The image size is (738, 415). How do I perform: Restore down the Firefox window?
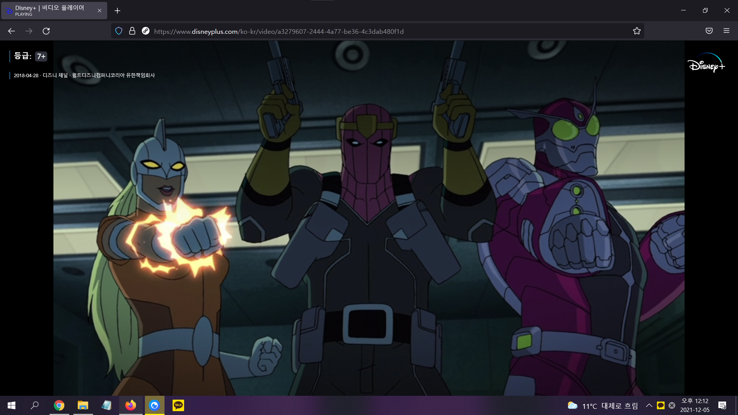(x=705, y=10)
